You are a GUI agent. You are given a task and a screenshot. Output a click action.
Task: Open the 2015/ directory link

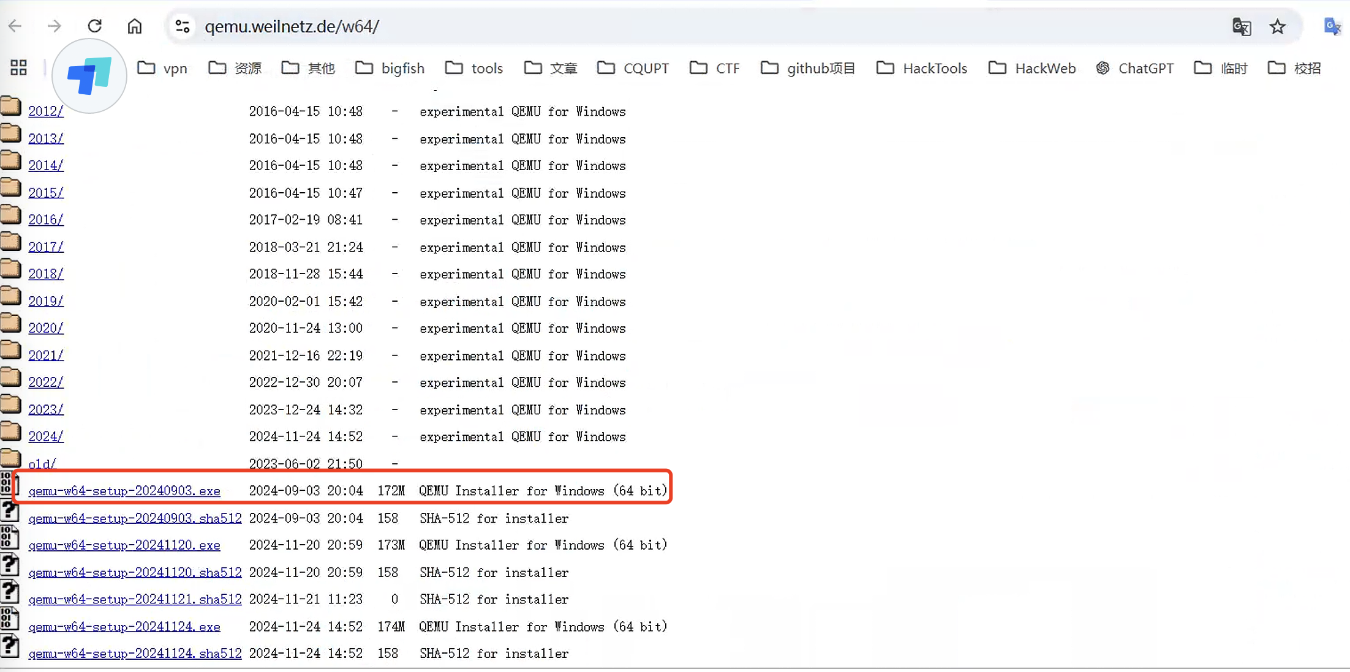click(x=46, y=193)
